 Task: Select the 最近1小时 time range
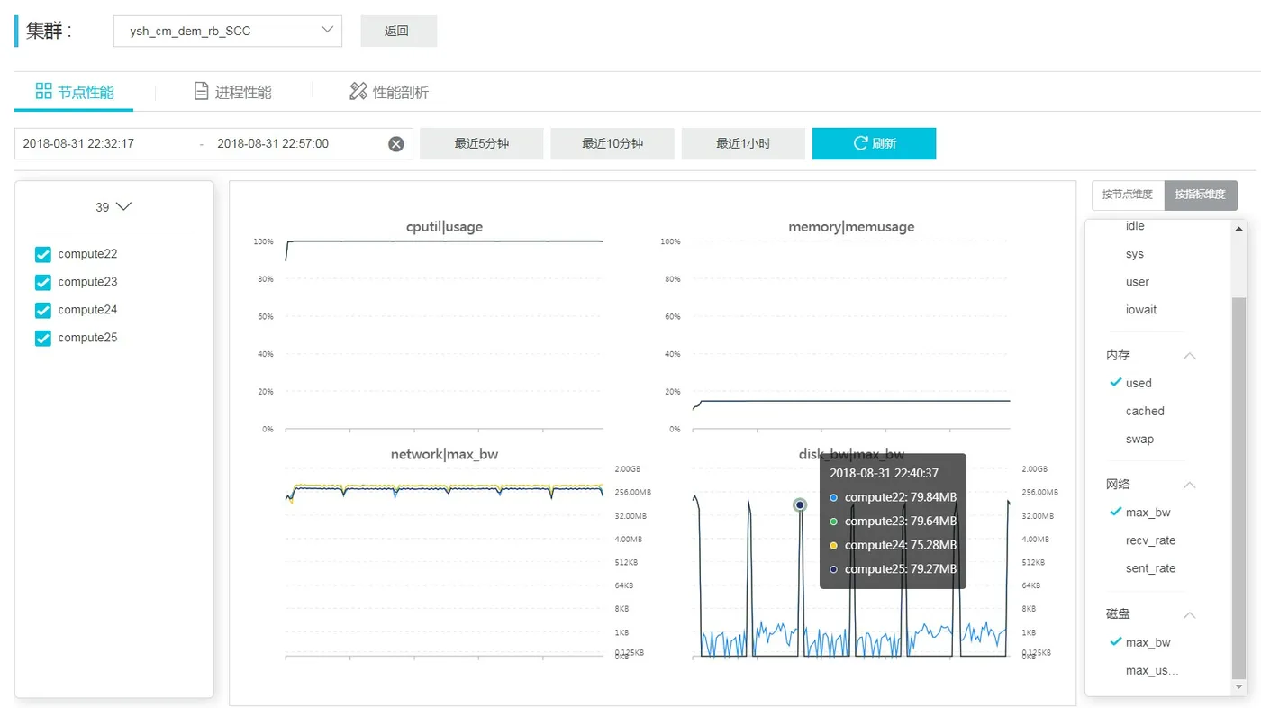point(743,143)
